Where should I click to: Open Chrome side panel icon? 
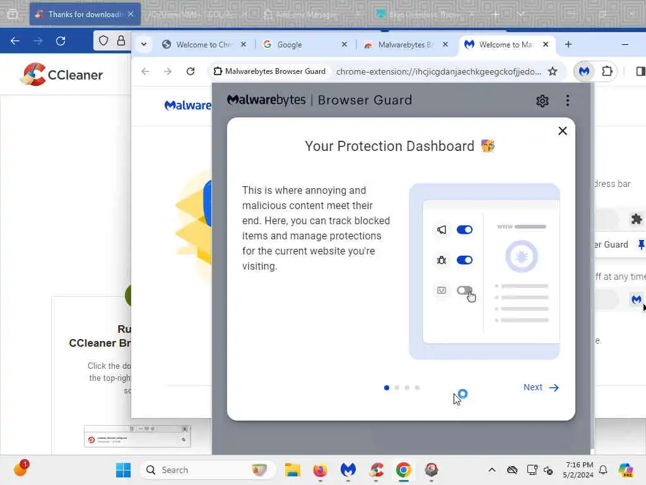pyautogui.click(x=640, y=71)
